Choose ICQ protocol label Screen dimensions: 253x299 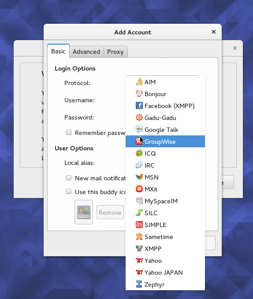(150, 153)
